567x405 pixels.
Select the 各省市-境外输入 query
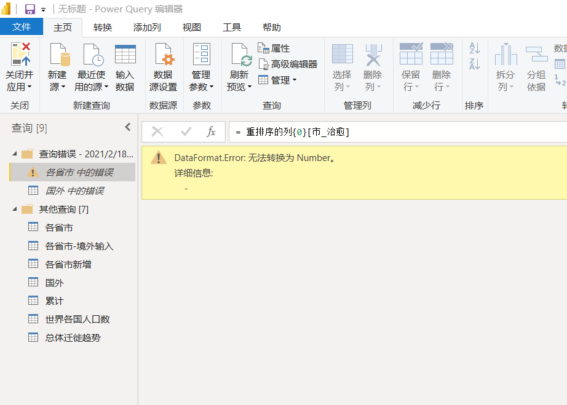[x=79, y=246]
